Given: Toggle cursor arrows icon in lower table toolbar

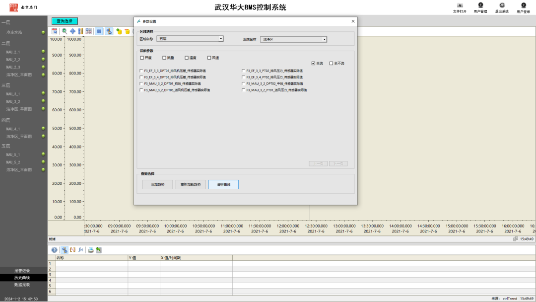Looking at the screenshot, I should 64,250.
